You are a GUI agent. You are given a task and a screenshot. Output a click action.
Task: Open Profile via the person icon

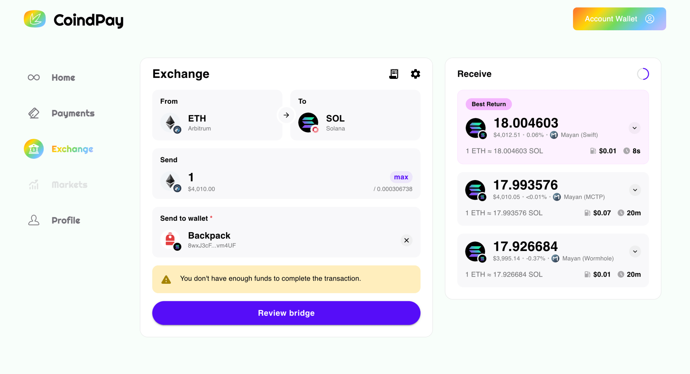click(x=33, y=220)
